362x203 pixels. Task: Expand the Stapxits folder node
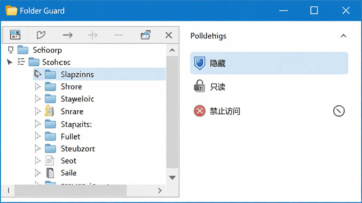(37, 124)
